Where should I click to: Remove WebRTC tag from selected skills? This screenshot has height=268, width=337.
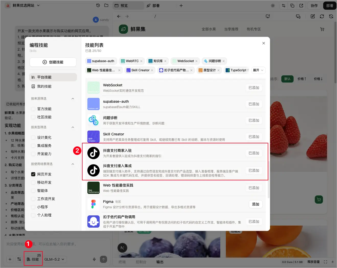141,61
